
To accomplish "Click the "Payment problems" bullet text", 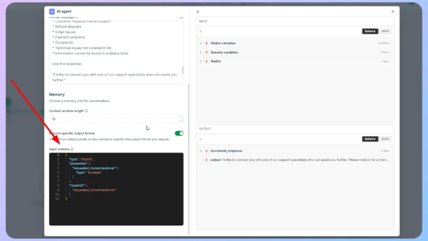I will (x=70, y=37).
